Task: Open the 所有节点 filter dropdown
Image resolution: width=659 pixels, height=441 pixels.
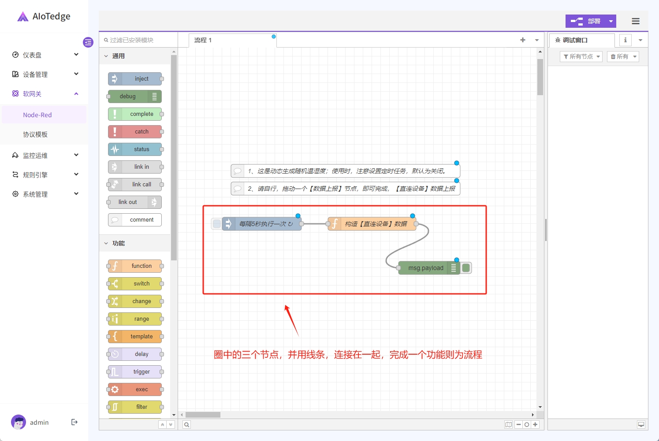Action: click(581, 56)
